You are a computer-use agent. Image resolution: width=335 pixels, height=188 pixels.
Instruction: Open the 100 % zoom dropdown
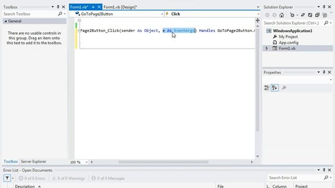[86, 162]
